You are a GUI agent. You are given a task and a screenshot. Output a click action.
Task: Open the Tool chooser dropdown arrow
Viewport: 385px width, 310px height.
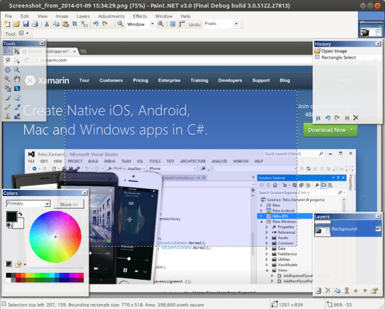(27, 34)
